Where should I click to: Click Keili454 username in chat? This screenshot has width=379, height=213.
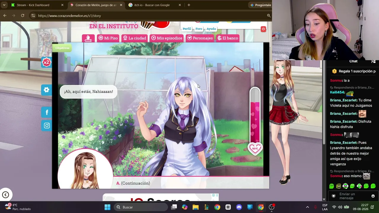337,92
